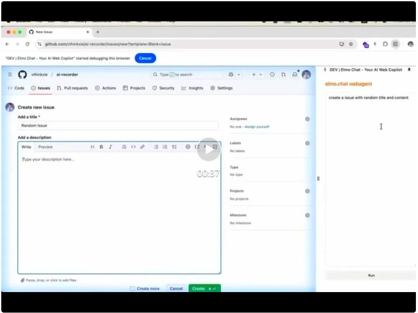Open the hamburger navigation menu
The image size is (418, 313).
[10, 74]
